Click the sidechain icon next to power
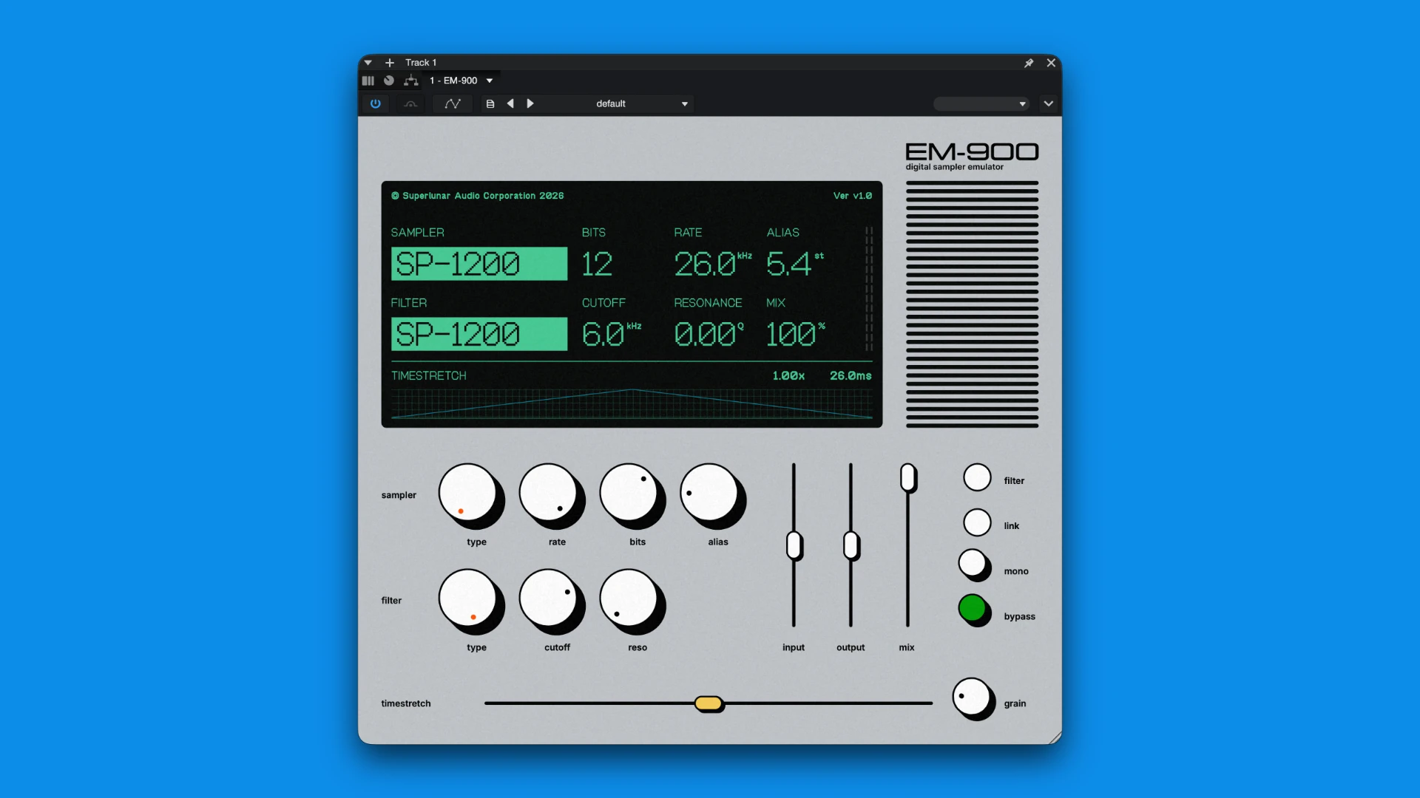 point(410,103)
